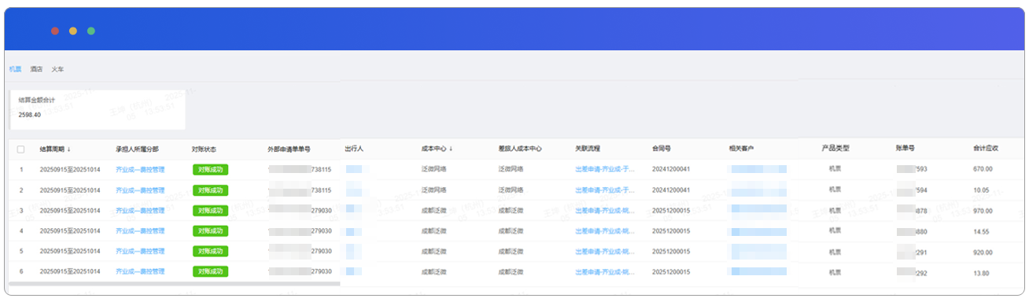Click the 对账状态 column header
This screenshot has width=1029, height=302.
[204, 149]
